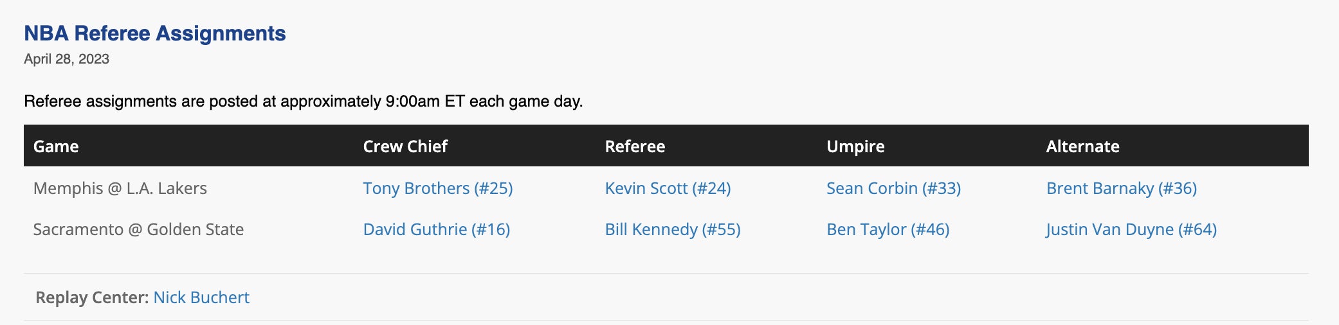
Task: Click the Referee column header
Action: pyautogui.click(x=635, y=146)
